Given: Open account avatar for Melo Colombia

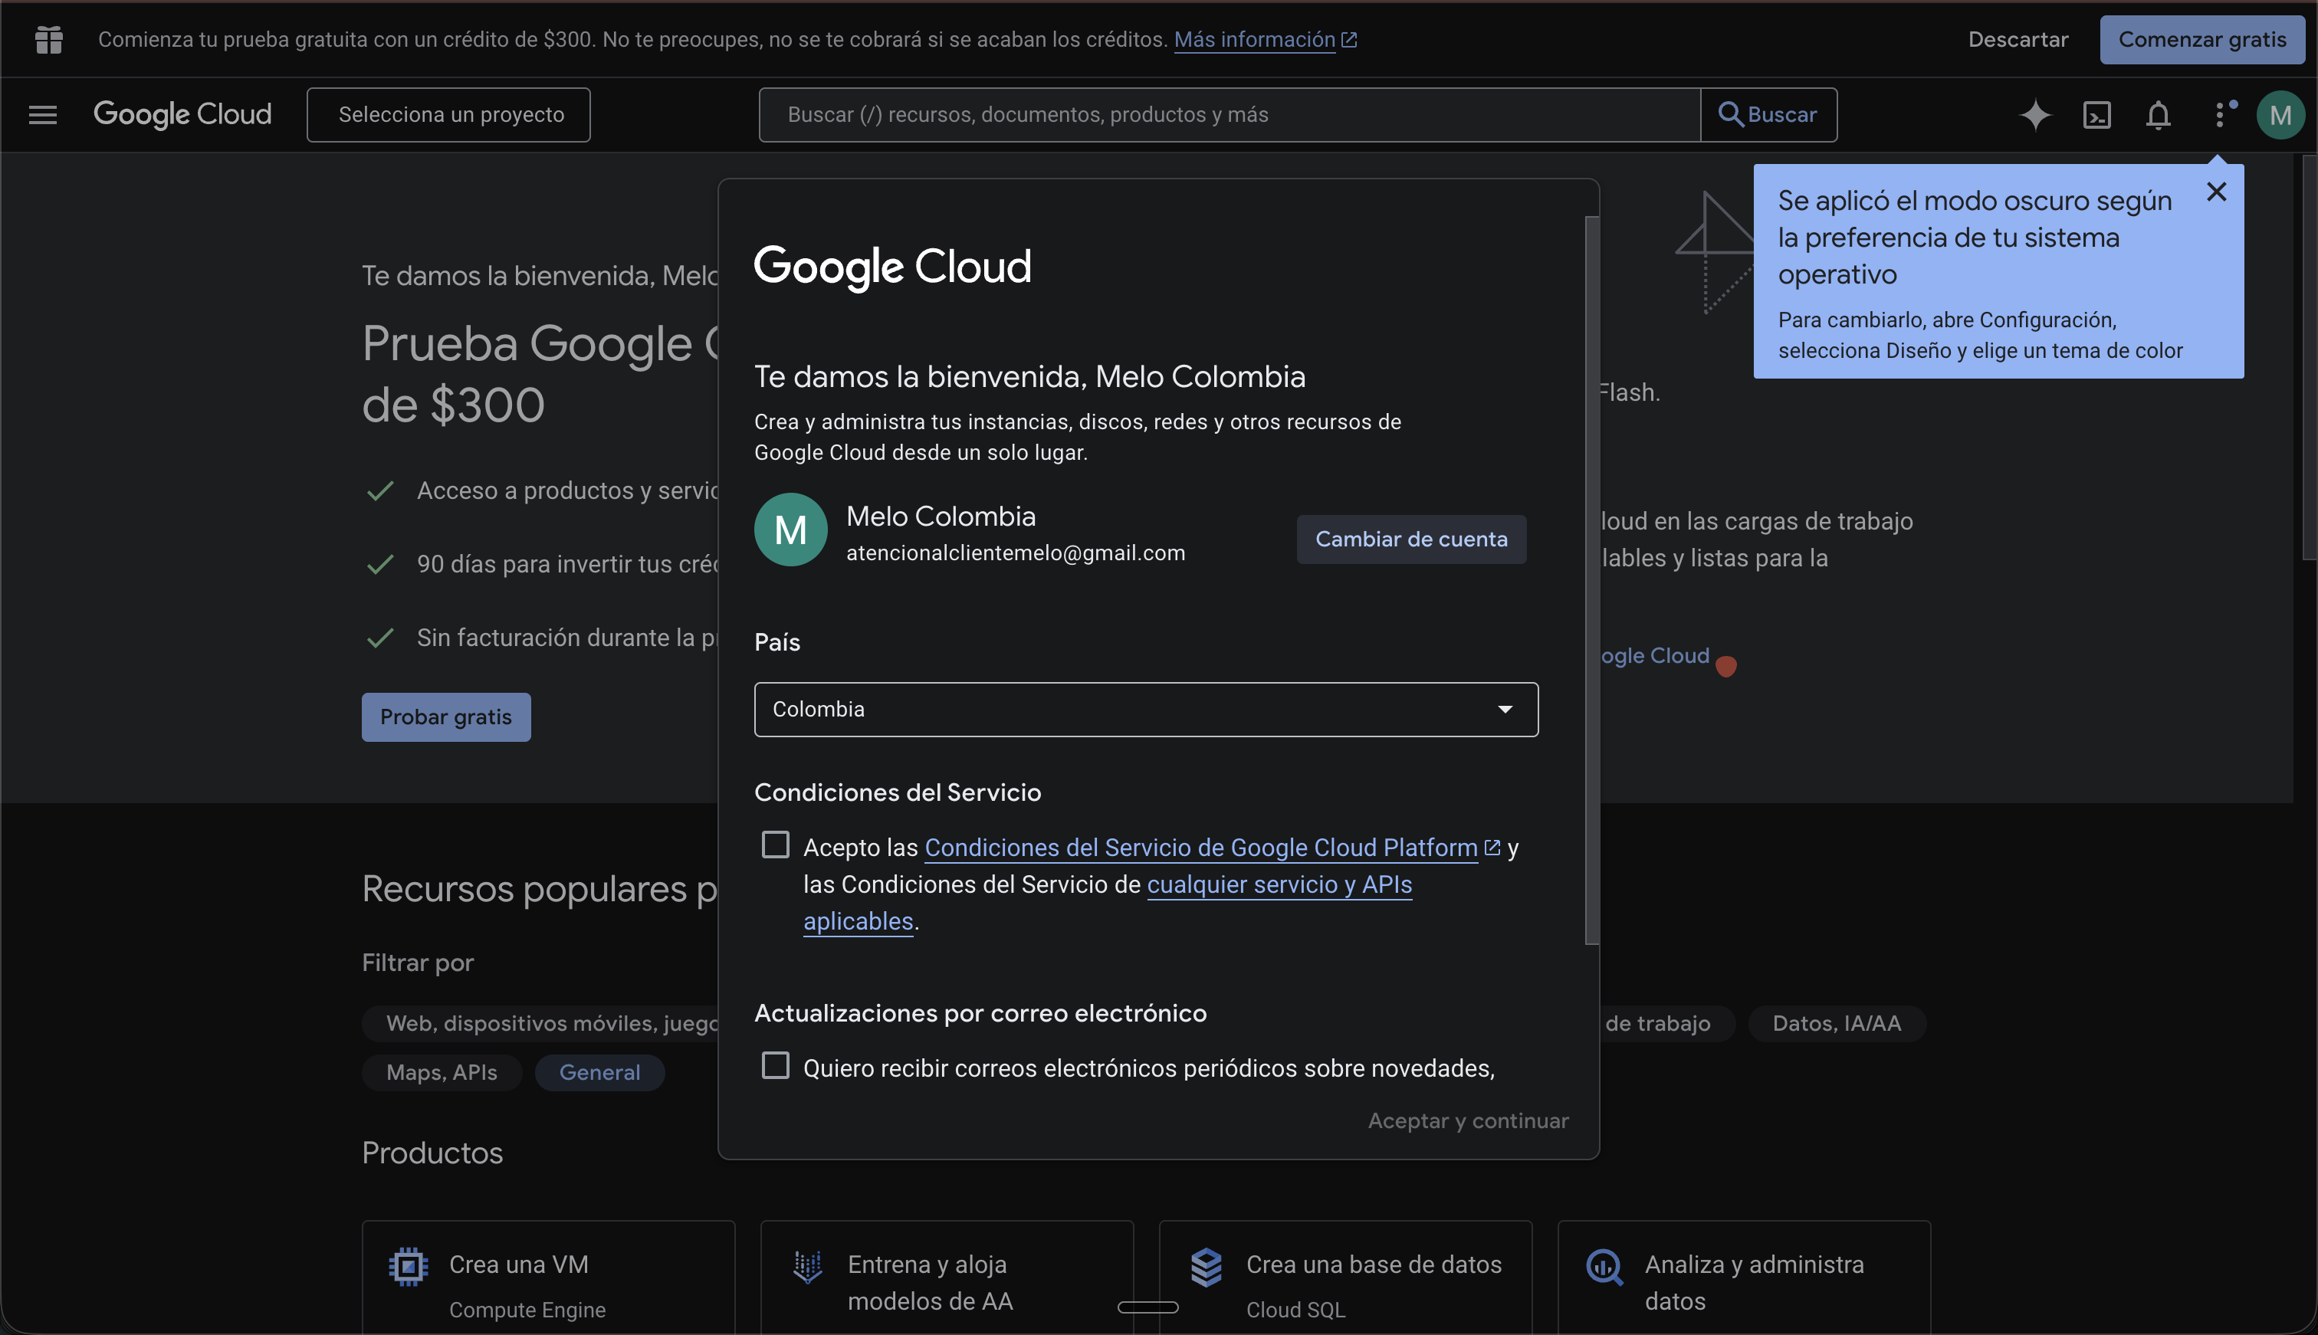Looking at the screenshot, I should (x=2282, y=113).
